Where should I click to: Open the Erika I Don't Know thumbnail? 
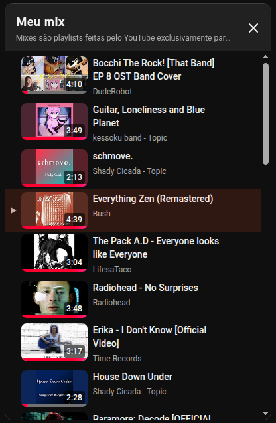click(54, 342)
